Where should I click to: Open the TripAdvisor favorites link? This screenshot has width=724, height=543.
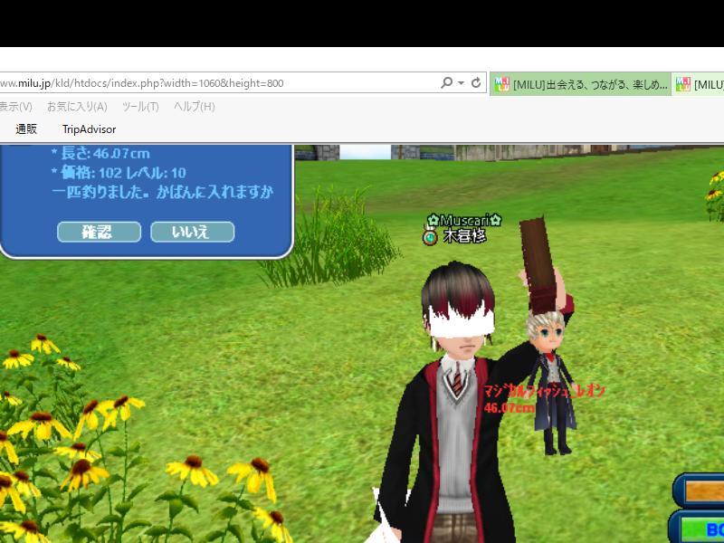click(x=89, y=129)
